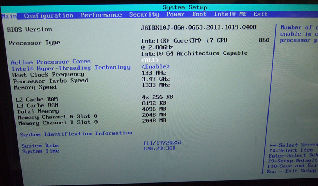318x186 pixels.
Task: Select the Active Processor Cores label
Action: 51,62
